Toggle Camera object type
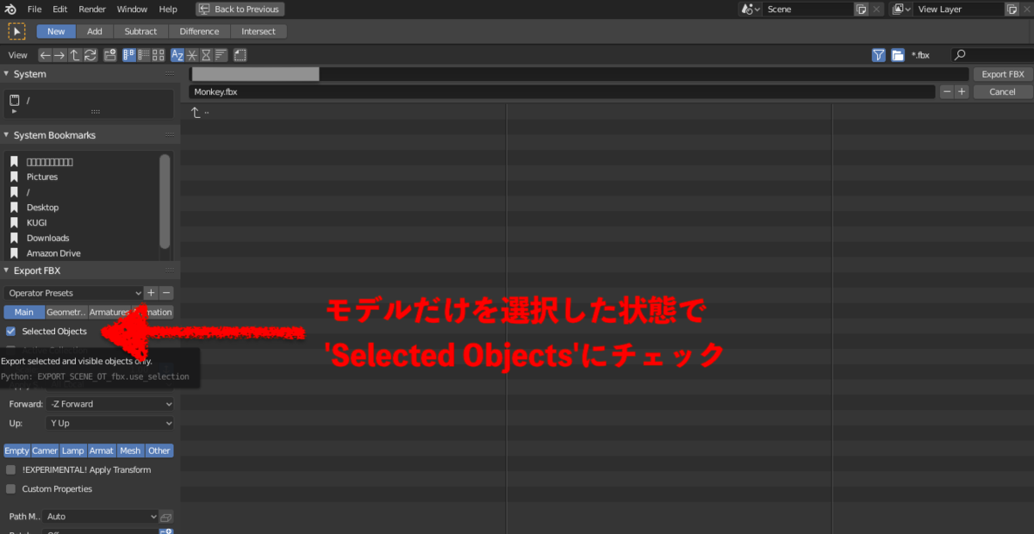The image size is (1034, 534). [x=45, y=450]
